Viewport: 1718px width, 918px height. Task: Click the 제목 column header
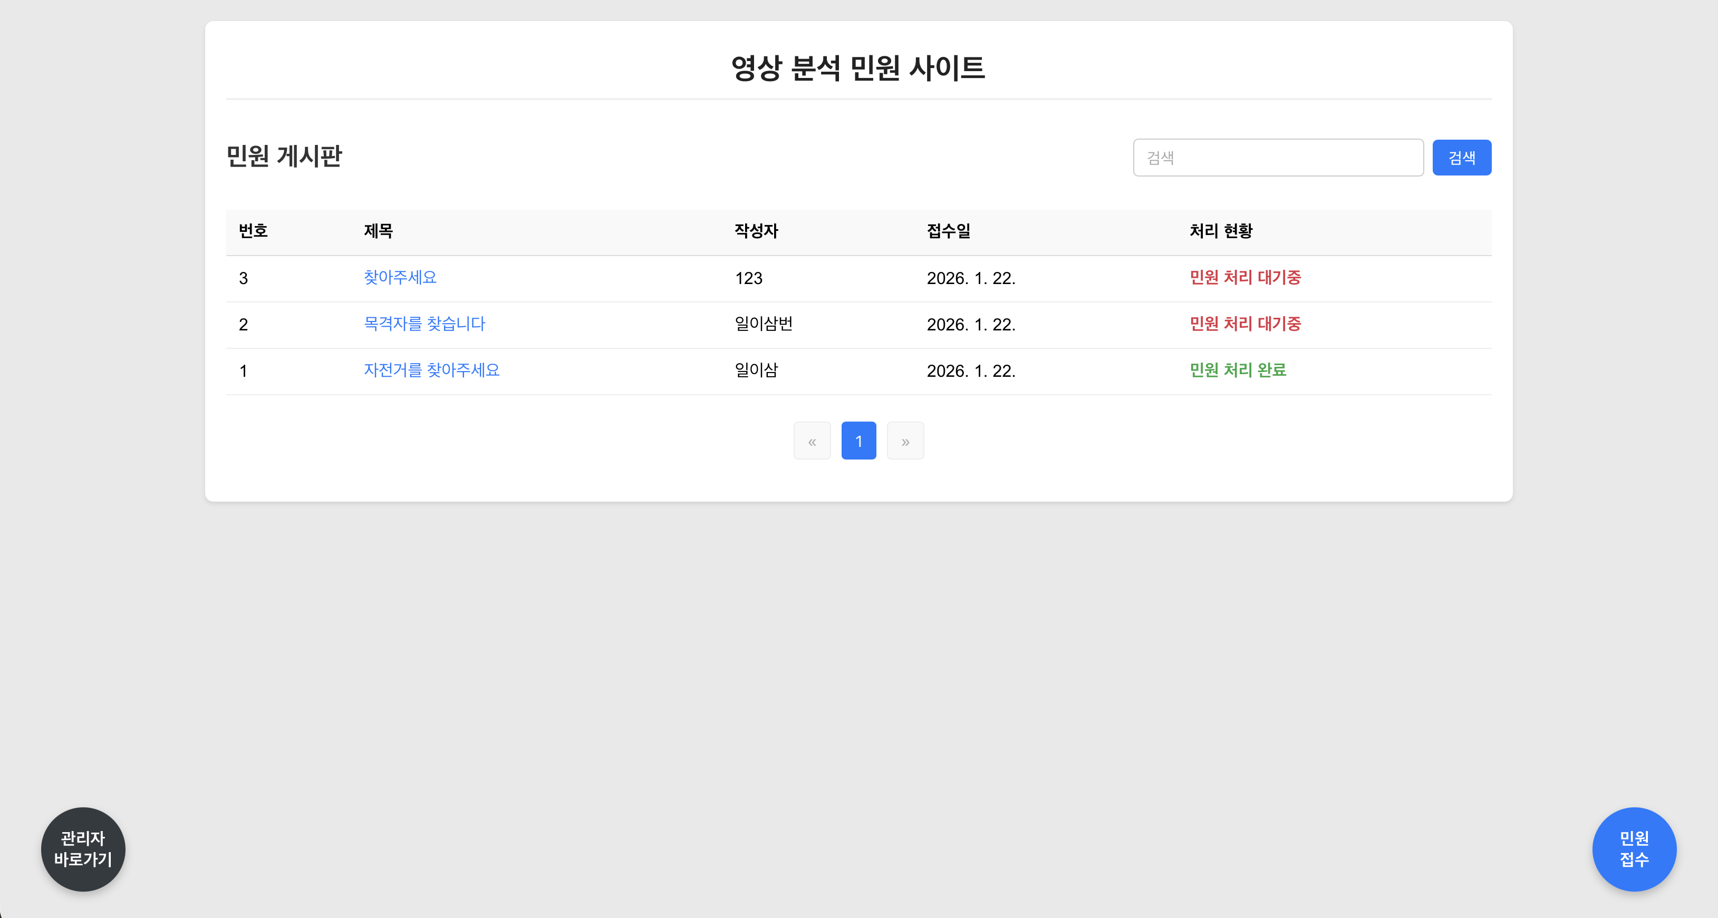click(x=378, y=231)
